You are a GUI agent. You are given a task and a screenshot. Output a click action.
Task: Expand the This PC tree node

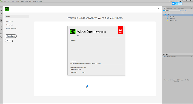pyautogui.click(x=165, y=17)
